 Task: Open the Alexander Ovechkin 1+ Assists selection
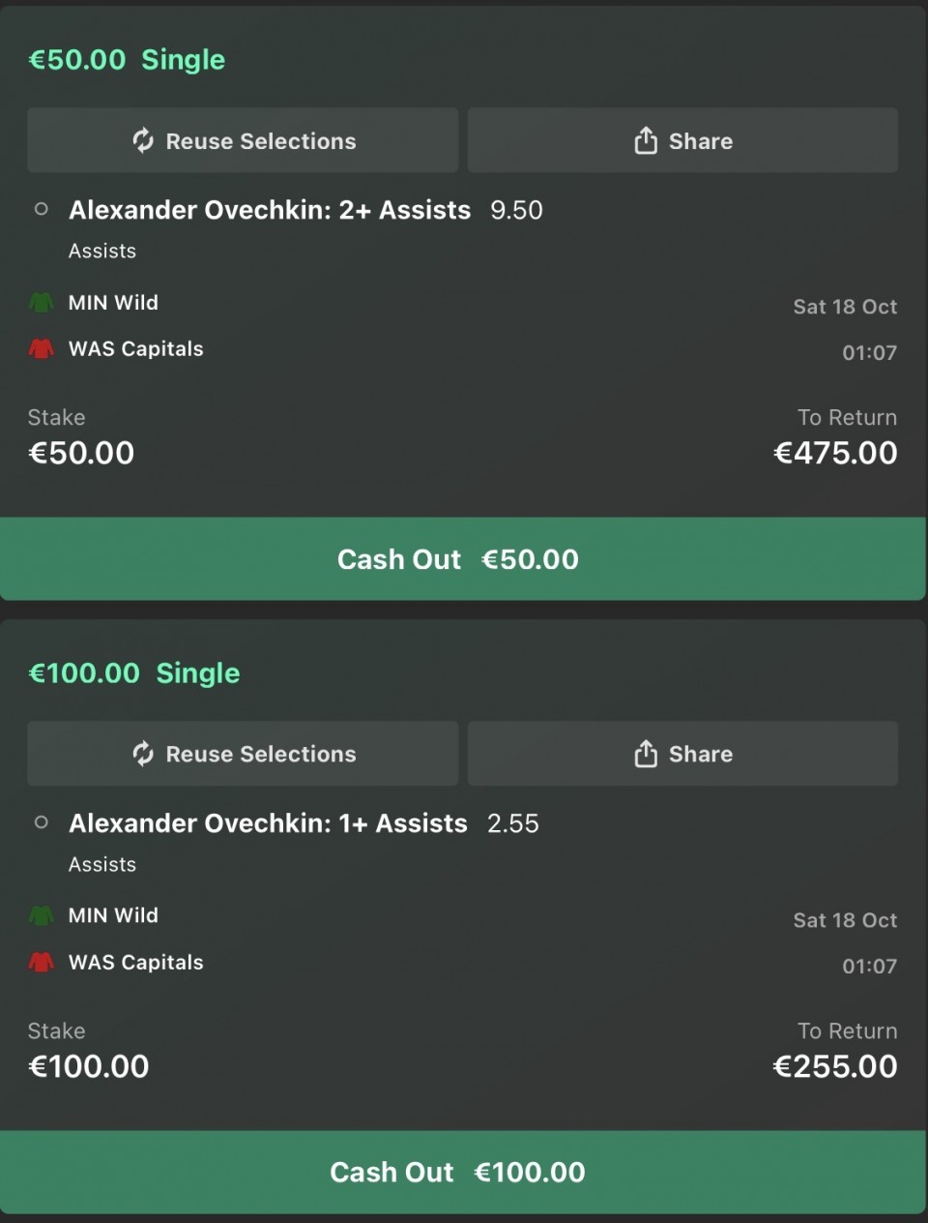coord(268,823)
